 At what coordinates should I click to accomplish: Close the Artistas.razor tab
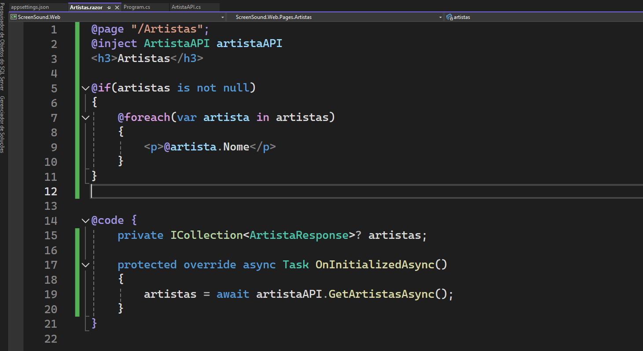pos(117,7)
